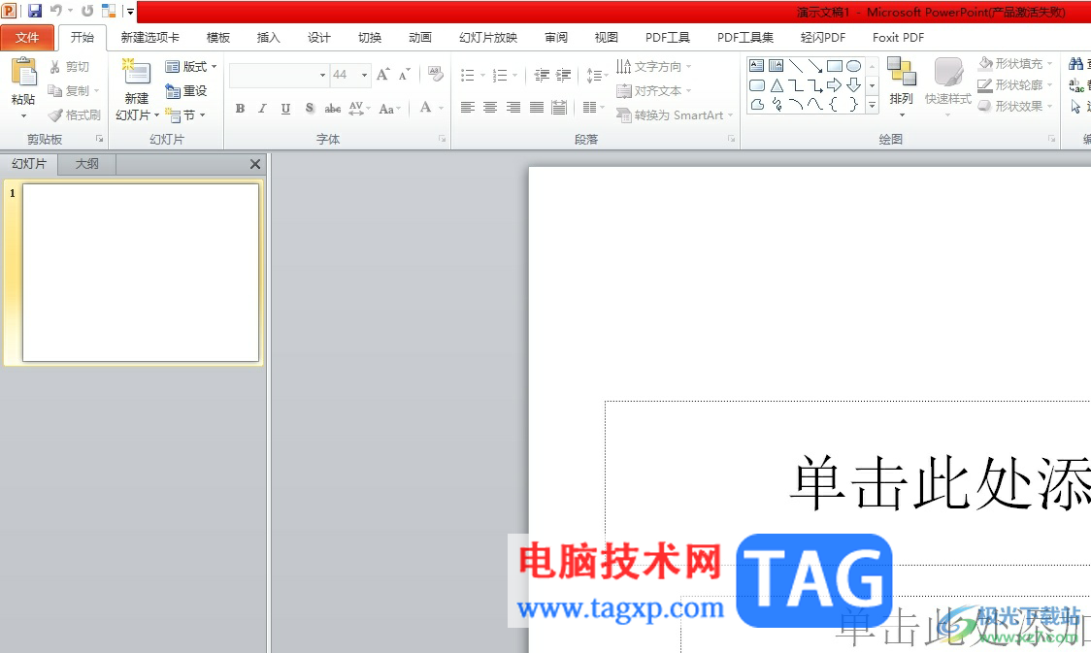
Task: Click Convert to SmartArt button
Action: (x=675, y=115)
